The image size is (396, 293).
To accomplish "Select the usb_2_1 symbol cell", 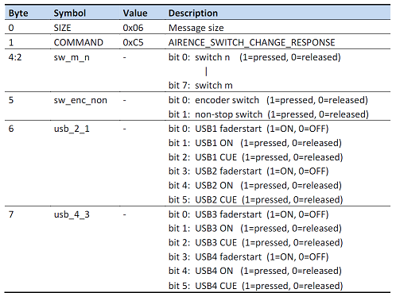I will (x=72, y=129).
